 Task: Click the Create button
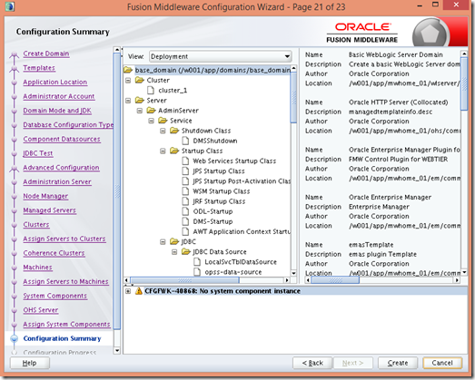398,363
